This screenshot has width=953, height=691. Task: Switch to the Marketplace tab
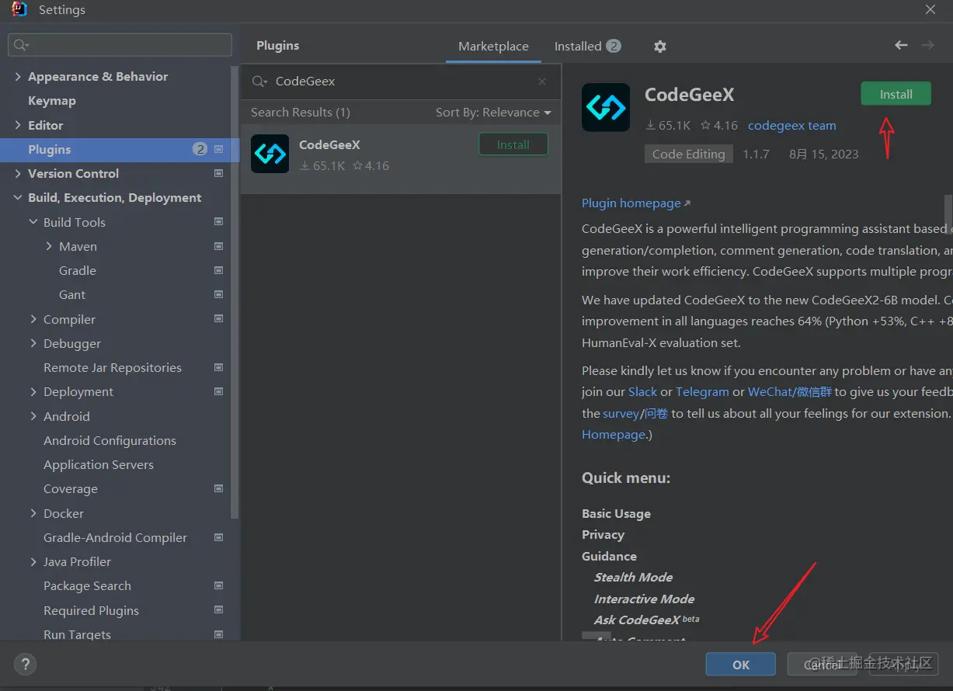tap(493, 47)
